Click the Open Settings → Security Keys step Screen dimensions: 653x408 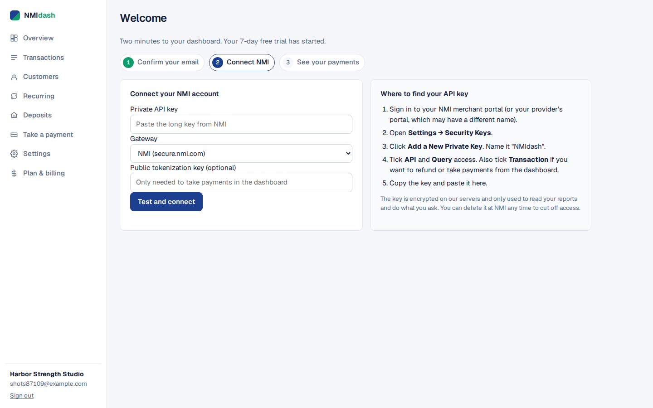[x=441, y=133]
